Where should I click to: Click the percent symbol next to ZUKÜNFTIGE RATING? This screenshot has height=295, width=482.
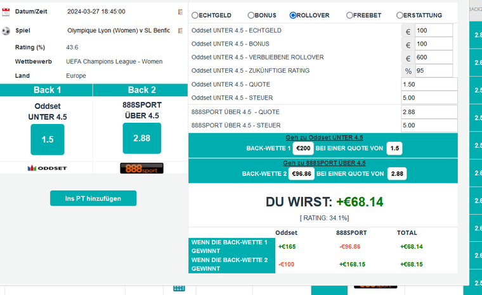[x=408, y=71]
